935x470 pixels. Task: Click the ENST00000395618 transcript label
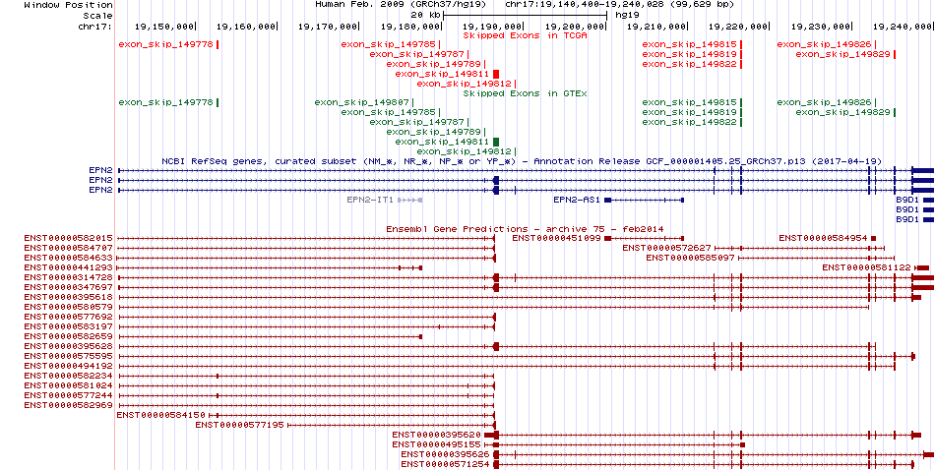69,297
